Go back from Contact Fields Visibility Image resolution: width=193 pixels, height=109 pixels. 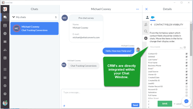tap(151, 25)
